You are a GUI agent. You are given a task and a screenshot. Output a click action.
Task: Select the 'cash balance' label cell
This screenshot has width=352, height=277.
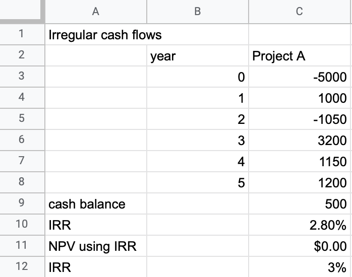click(96, 203)
